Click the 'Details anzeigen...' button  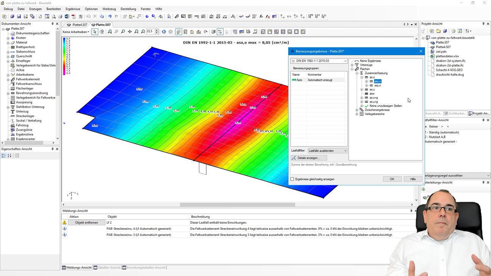coord(308,158)
